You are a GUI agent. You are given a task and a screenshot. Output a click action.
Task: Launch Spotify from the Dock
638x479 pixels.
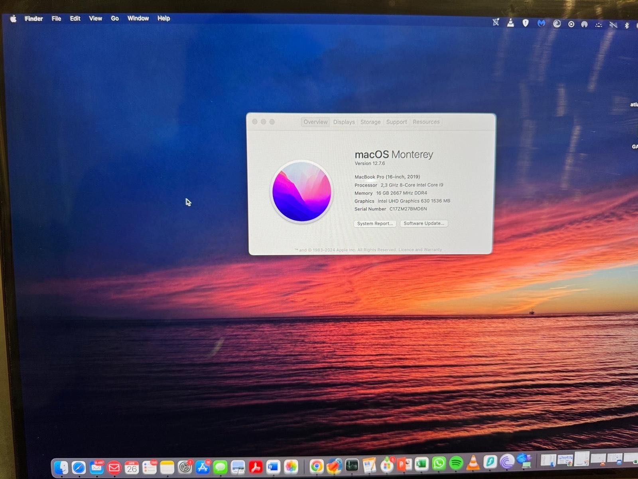(456, 463)
